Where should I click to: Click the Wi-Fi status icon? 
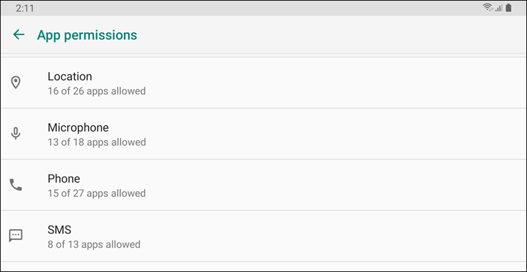tap(488, 7)
